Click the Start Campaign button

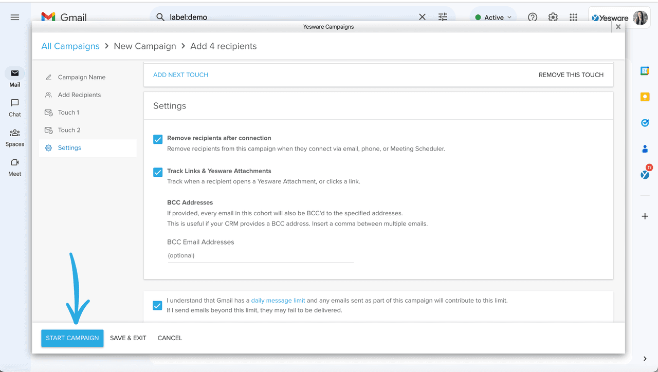point(72,338)
